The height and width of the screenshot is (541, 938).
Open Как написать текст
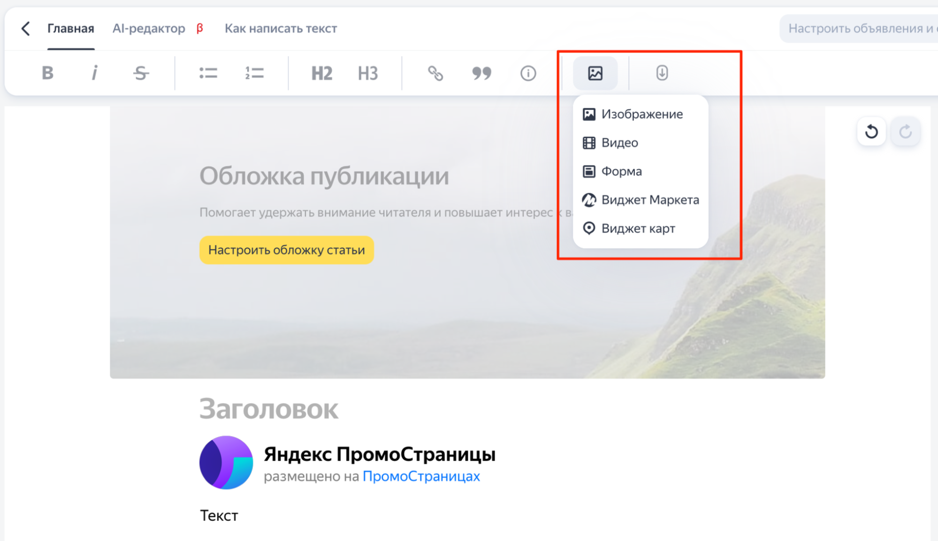280,28
